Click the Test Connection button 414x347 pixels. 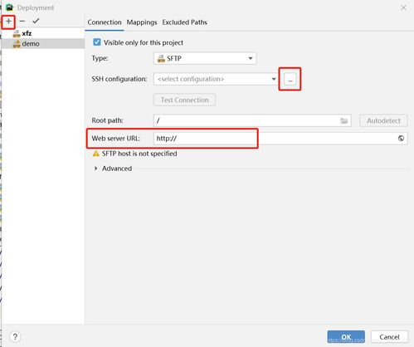click(184, 100)
